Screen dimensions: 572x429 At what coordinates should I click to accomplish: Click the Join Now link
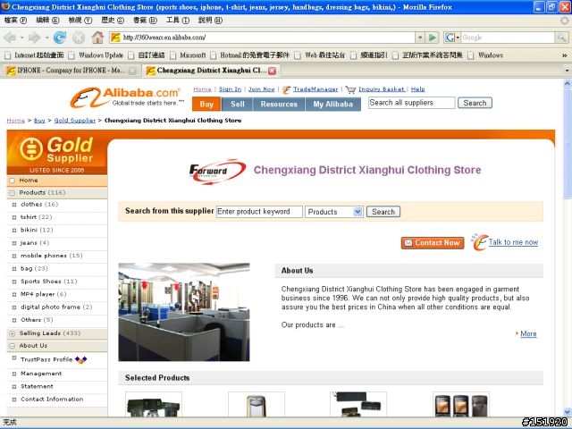pyautogui.click(x=261, y=89)
